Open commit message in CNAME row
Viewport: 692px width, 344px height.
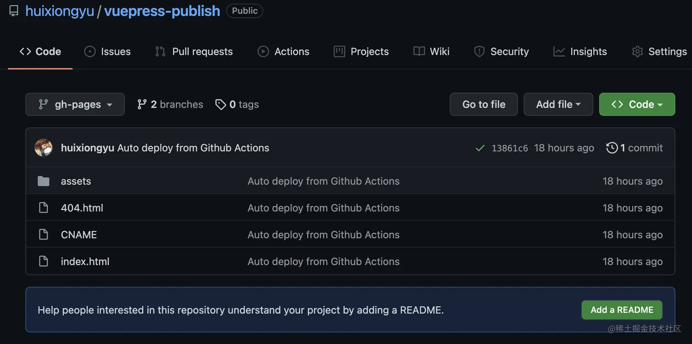click(x=324, y=235)
